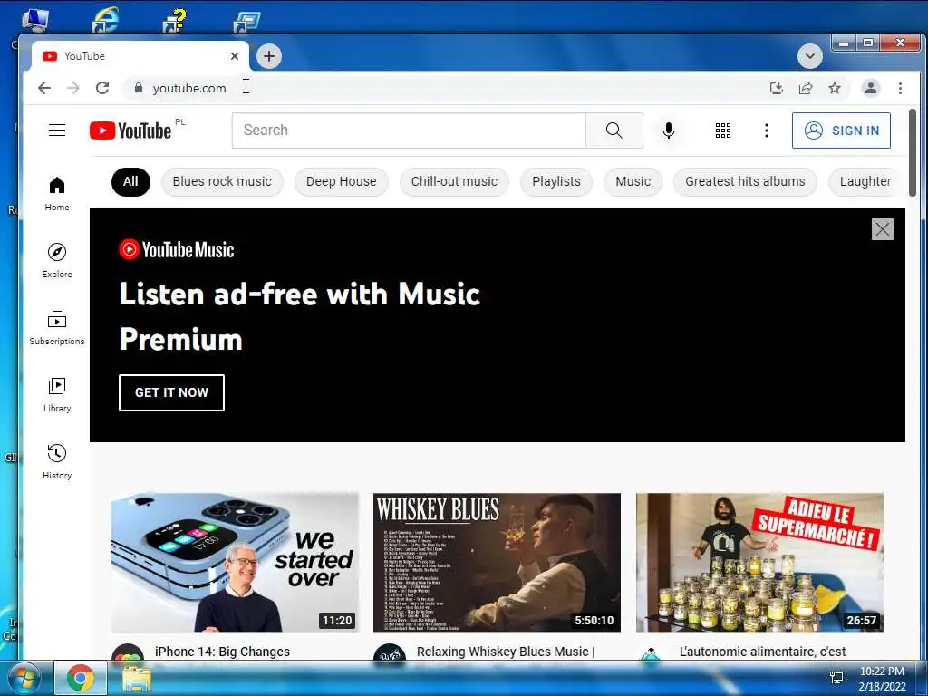
Task: Open "L'autonomie alimentaire, c'est" title
Action: click(x=762, y=652)
